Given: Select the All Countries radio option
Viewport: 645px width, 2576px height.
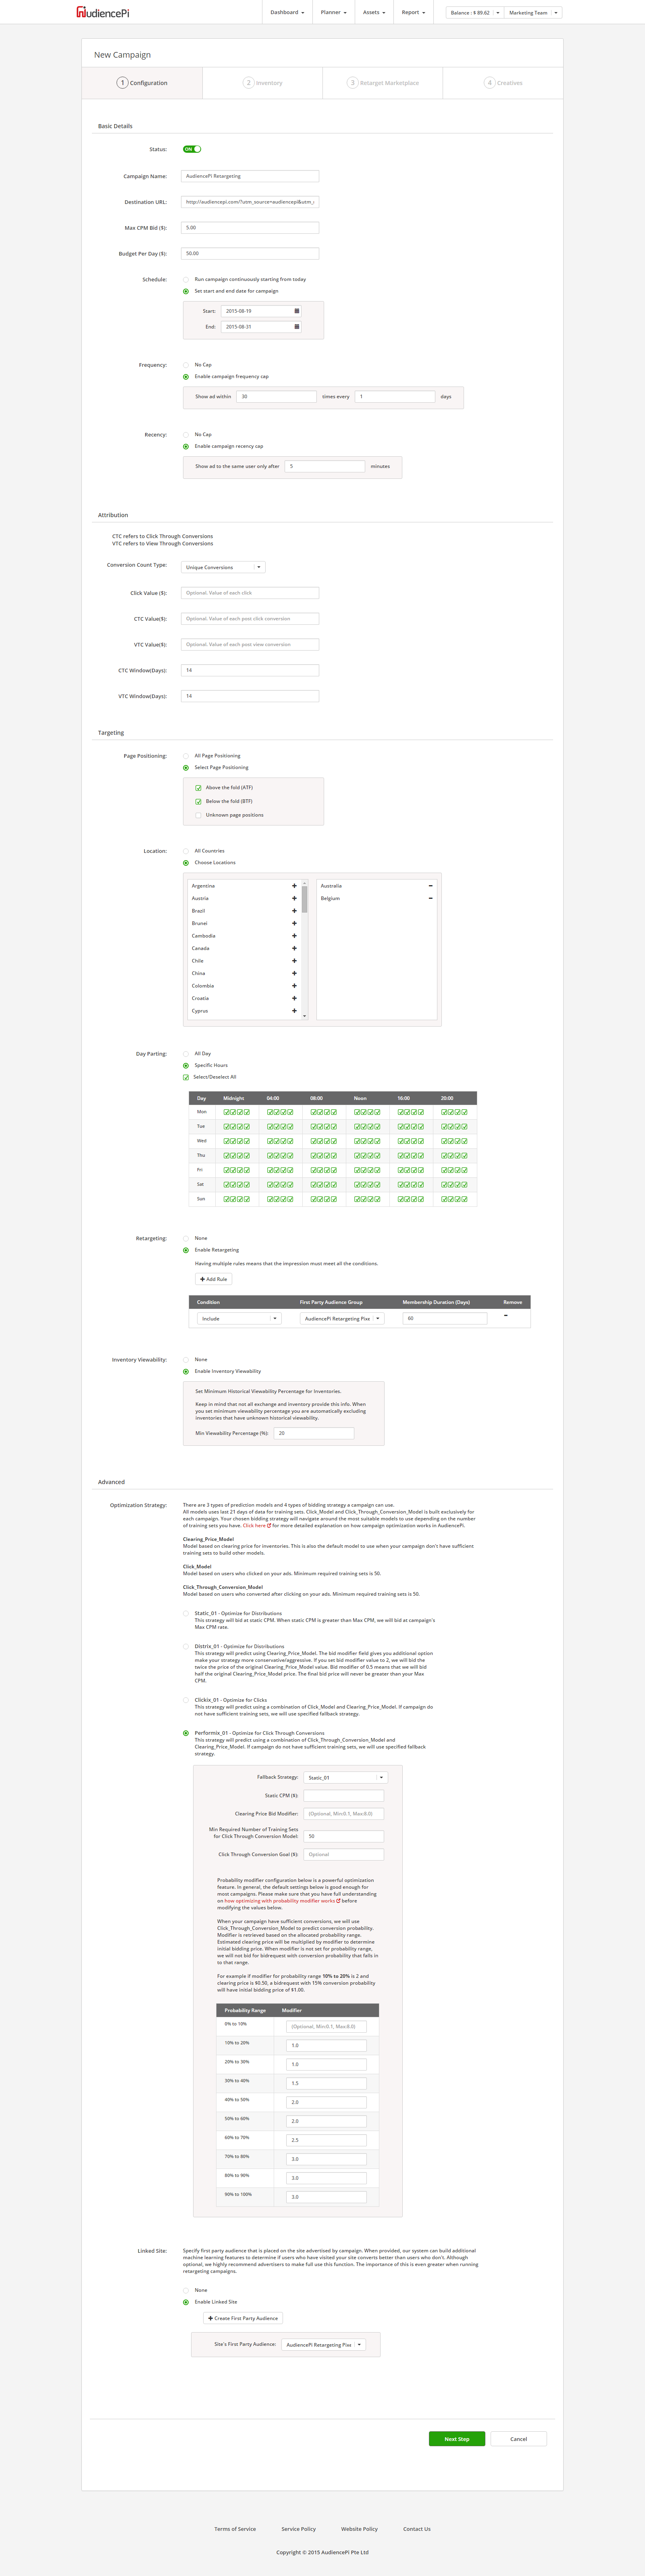Looking at the screenshot, I should pyautogui.click(x=186, y=851).
